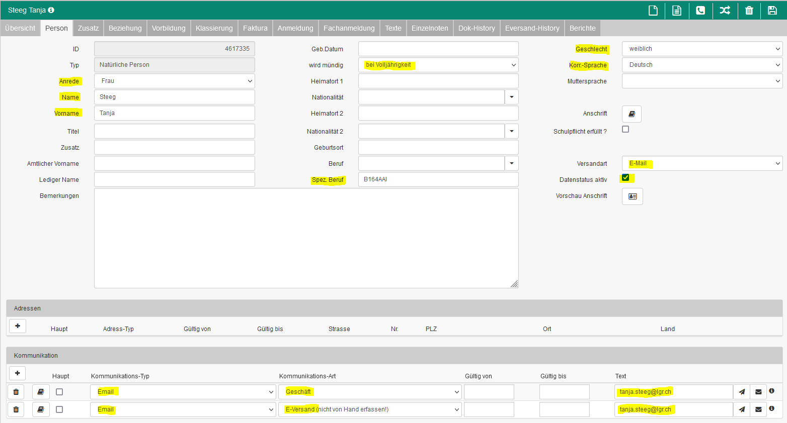Open the Versandart dropdown showing E-Mail
This screenshot has width=787, height=423.
(x=702, y=163)
